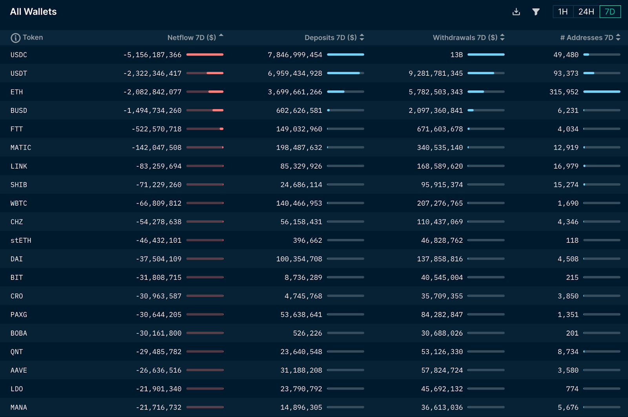Screen dimensions: 628x417
Task: Click LDO withdrawals value 45,692,132
Action: pyautogui.click(x=442, y=389)
